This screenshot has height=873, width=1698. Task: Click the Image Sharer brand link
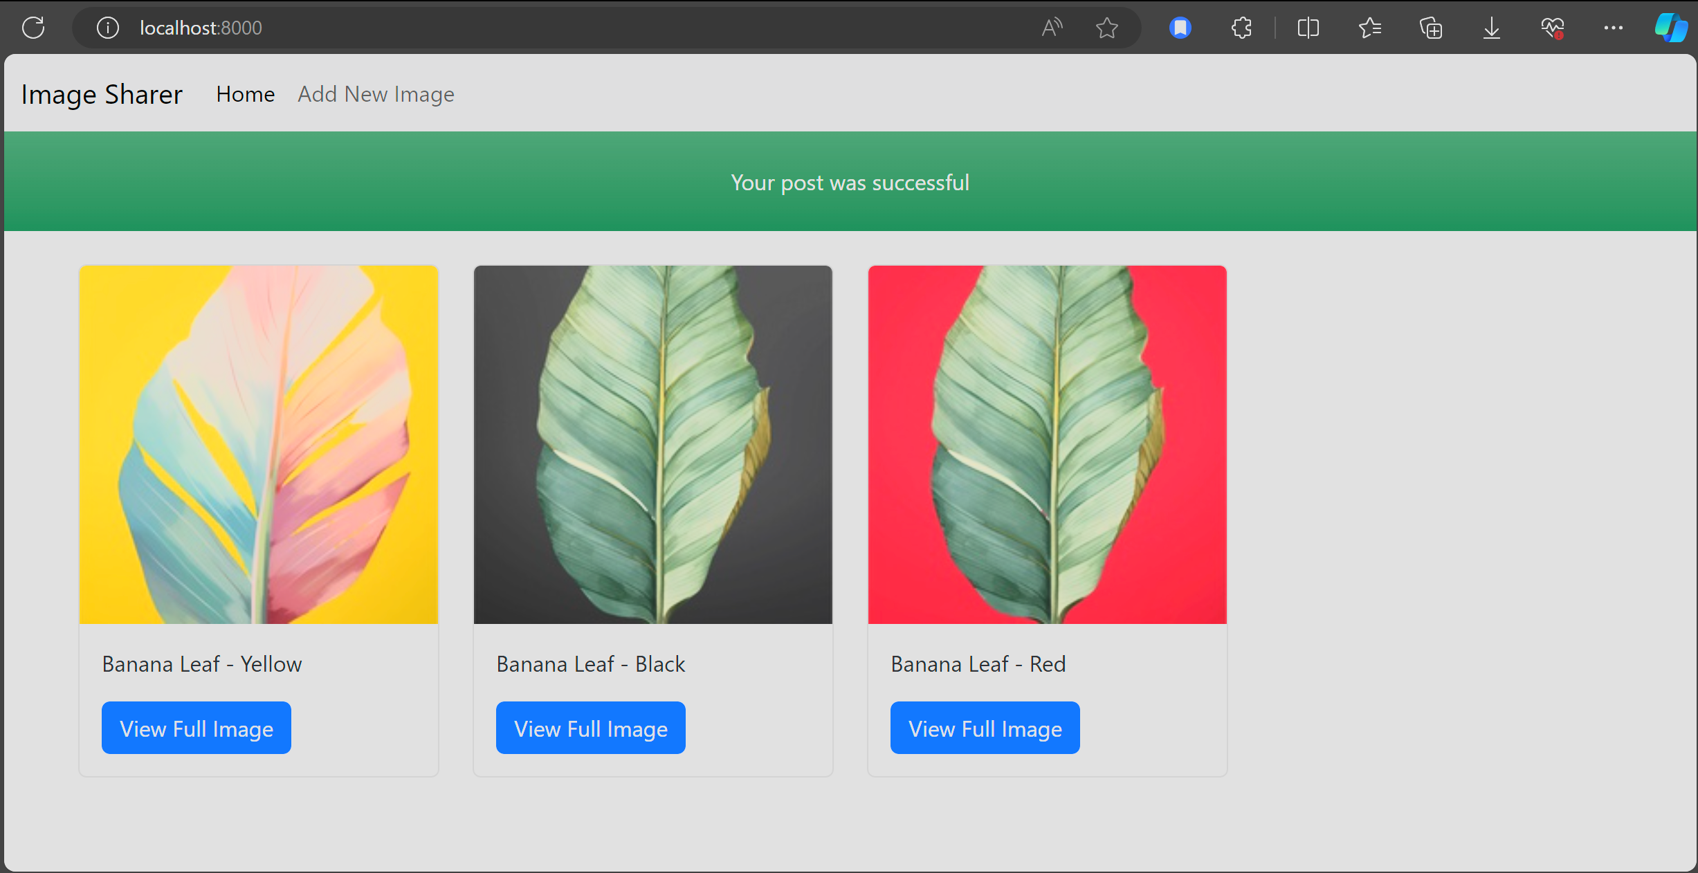tap(102, 94)
